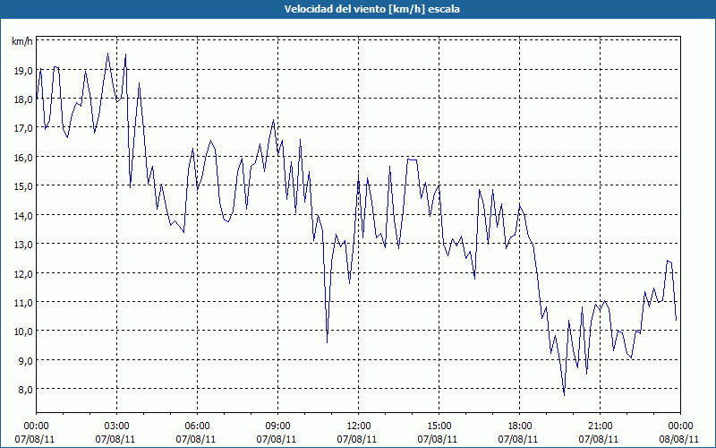The image size is (716, 448).
Task: Select the 12,0 y-axis value
Action: pyautogui.click(x=23, y=273)
